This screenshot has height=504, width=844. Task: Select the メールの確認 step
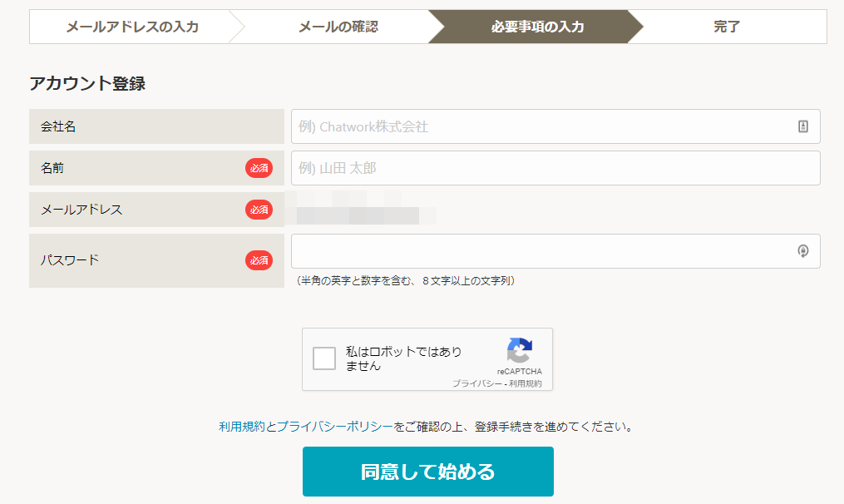pyautogui.click(x=338, y=27)
